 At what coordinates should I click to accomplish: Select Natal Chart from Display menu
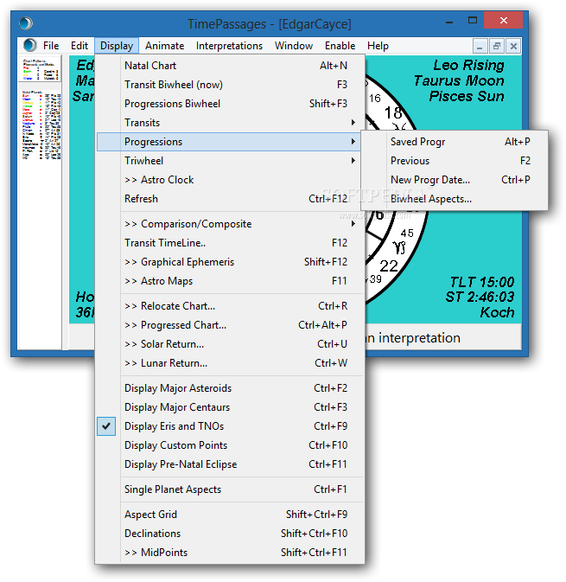coord(230,66)
